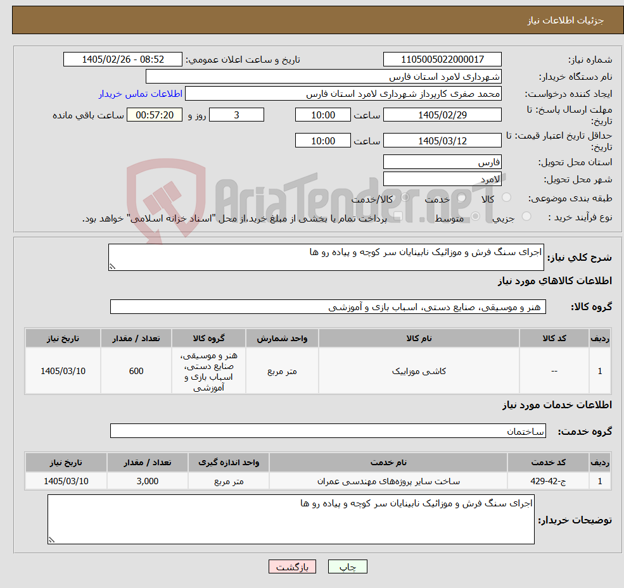624x588 pixels.
Task: Click the اطلاعات خدمات مورد نیاز section heading
Action: coord(557,404)
